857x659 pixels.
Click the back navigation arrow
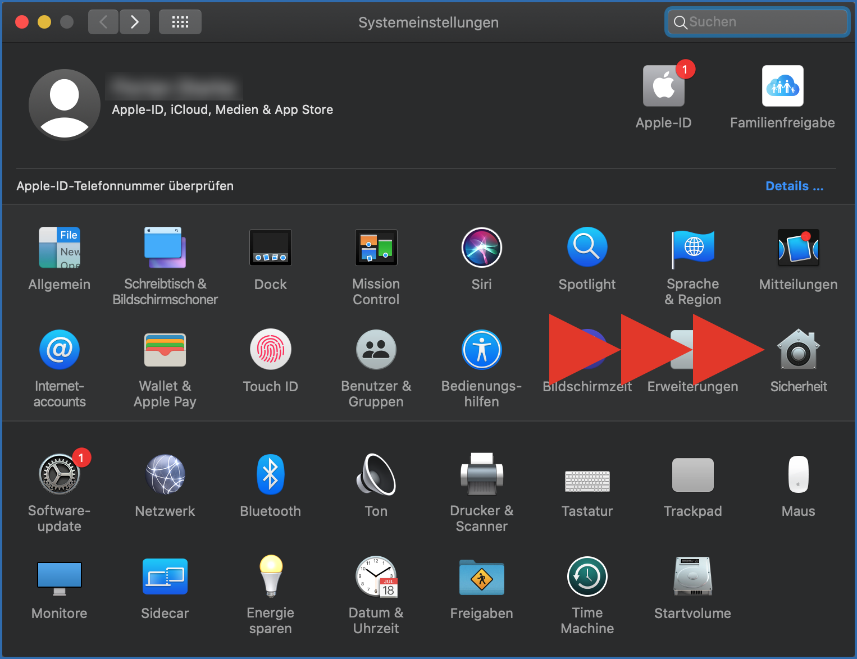point(103,22)
